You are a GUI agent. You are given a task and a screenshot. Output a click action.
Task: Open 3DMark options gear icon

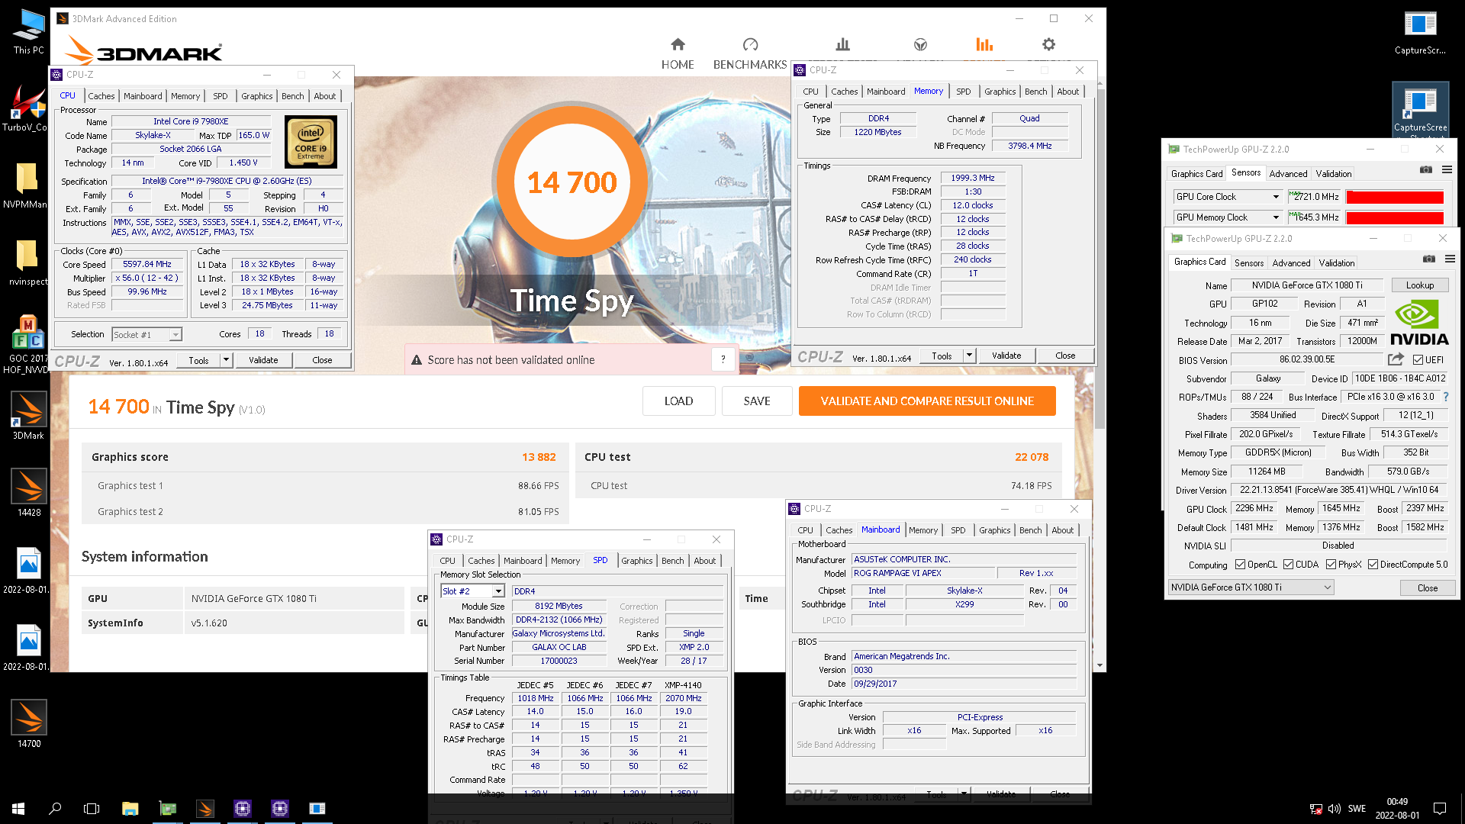[1049, 44]
